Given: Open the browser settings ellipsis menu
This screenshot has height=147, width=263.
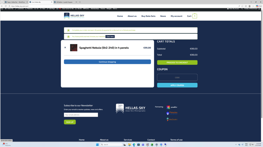Looking at the screenshot, I should [253, 6].
